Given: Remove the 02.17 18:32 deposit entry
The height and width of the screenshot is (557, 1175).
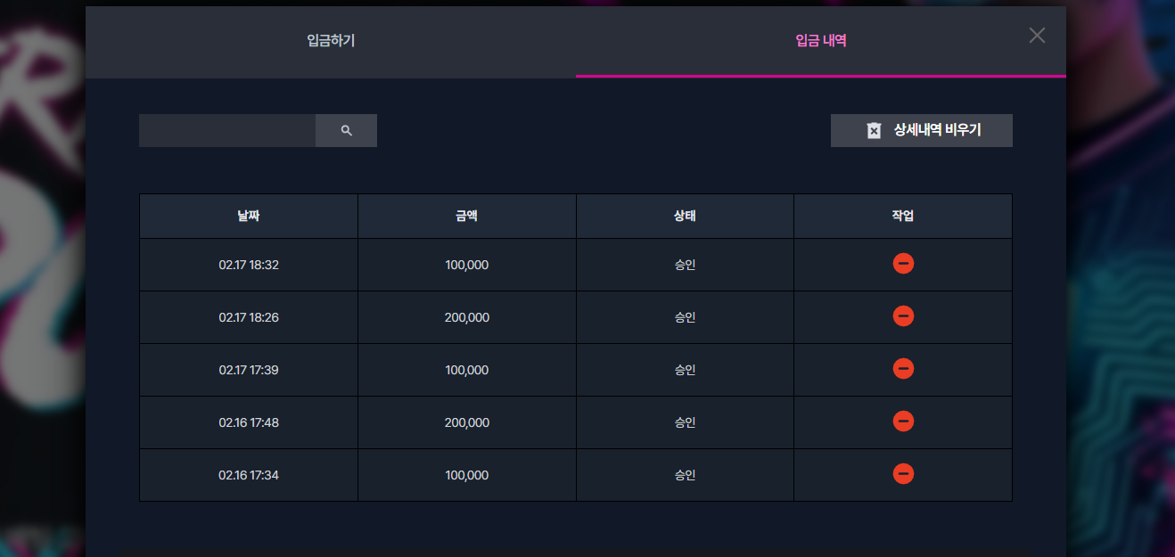Looking at the screenshot, I should click(x=903, y=264).
